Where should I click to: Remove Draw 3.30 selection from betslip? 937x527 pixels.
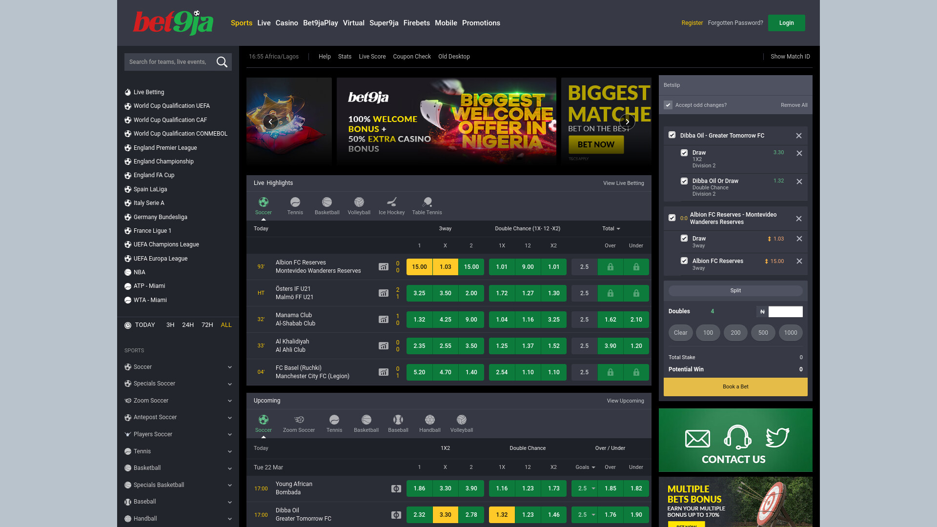[799, 153]
